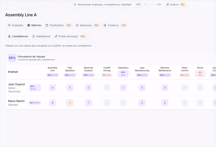The image size is (216, 147).
Task: Click the Habilitations shield icon
Action: click(x=34, y=36)
